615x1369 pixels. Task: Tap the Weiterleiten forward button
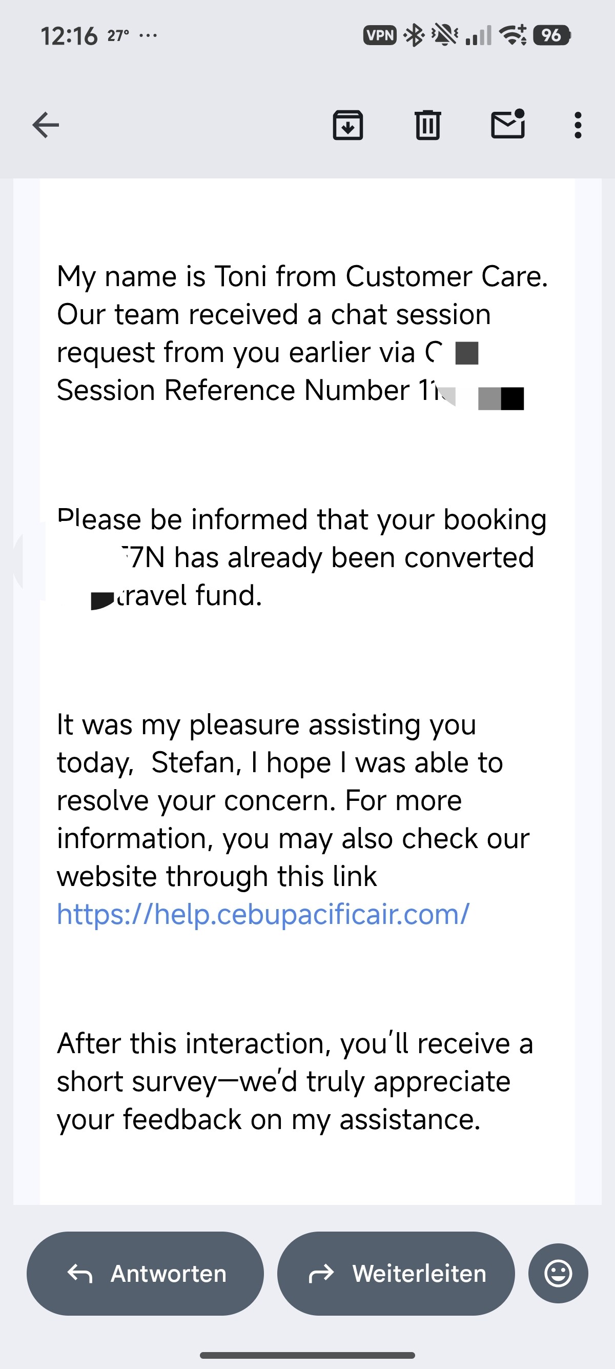[x=396, y=1273]
